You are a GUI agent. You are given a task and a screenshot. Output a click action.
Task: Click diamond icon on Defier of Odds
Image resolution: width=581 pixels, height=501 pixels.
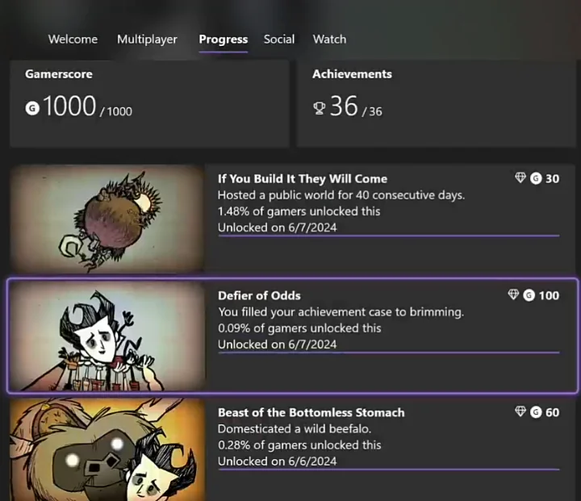click(x=513, y=295)
